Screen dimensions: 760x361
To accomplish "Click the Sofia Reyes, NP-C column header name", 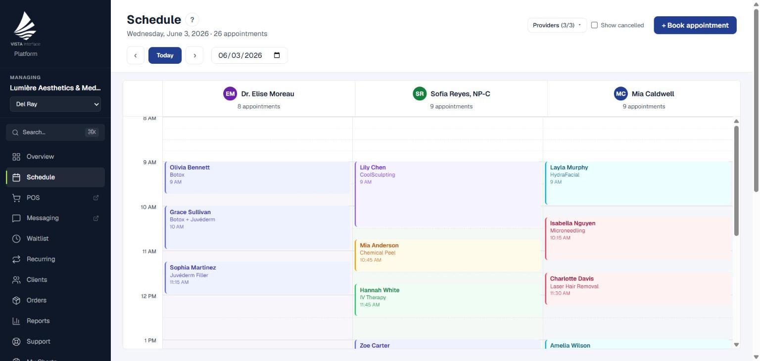I will click(x=460, y=93).
